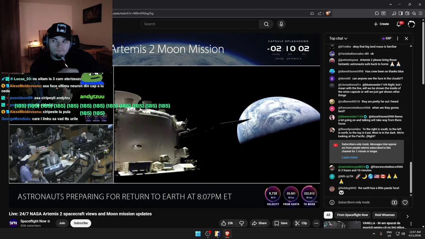Click the VANILLA recommended video thumbnail
425x239 pixels.
click(342, 225)
